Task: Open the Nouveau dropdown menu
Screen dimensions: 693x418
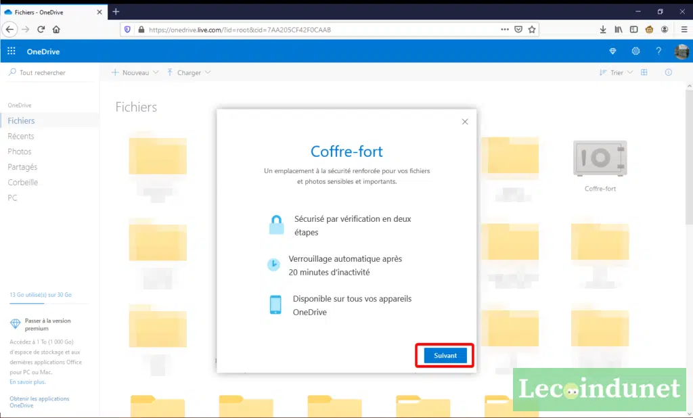Action: 135,72
